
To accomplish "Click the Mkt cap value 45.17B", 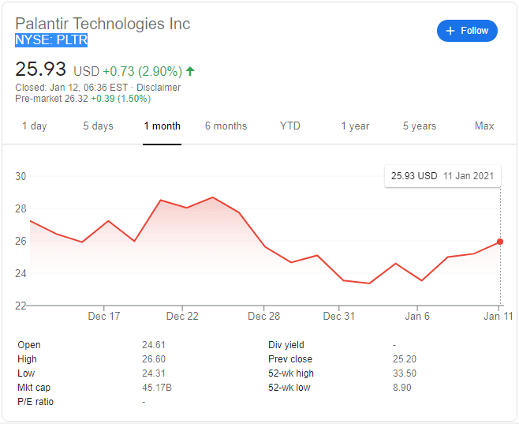I will pos(155,388).
